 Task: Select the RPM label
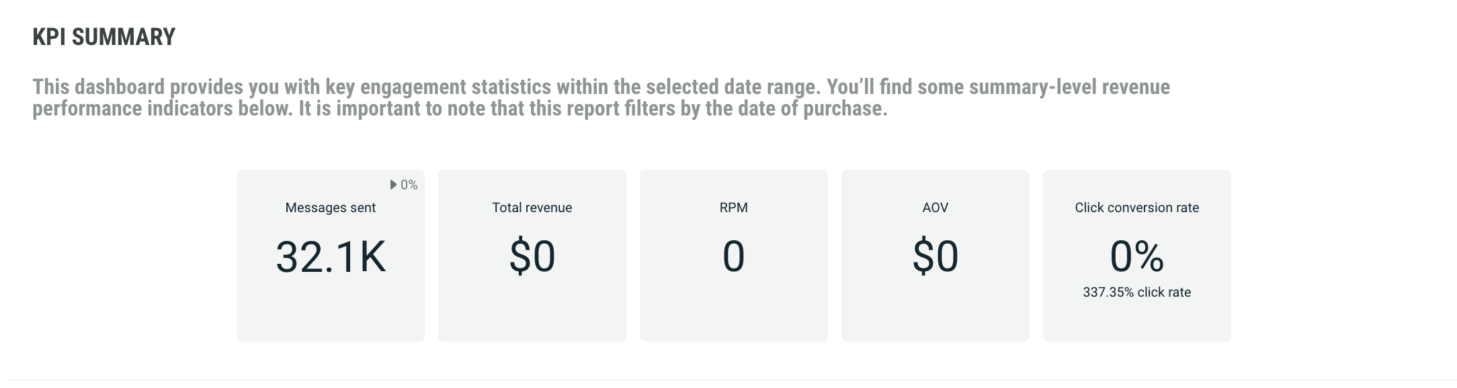coord(733,207)
